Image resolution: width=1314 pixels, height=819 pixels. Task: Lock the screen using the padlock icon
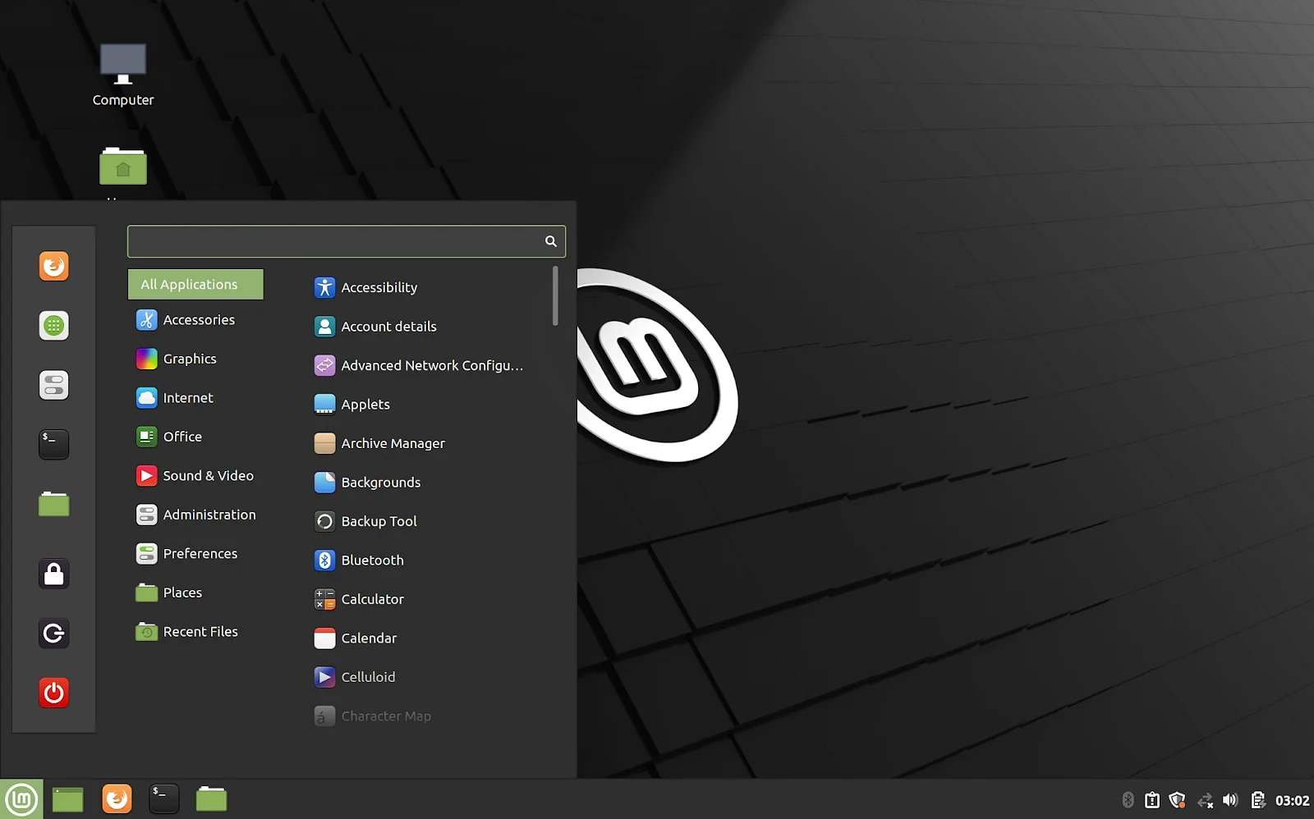pos(53,574)
